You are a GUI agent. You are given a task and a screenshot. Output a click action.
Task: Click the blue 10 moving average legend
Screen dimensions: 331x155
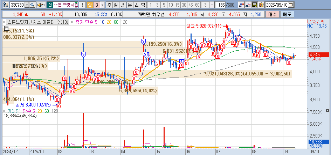pyautogui.click(x=102, y=22)
